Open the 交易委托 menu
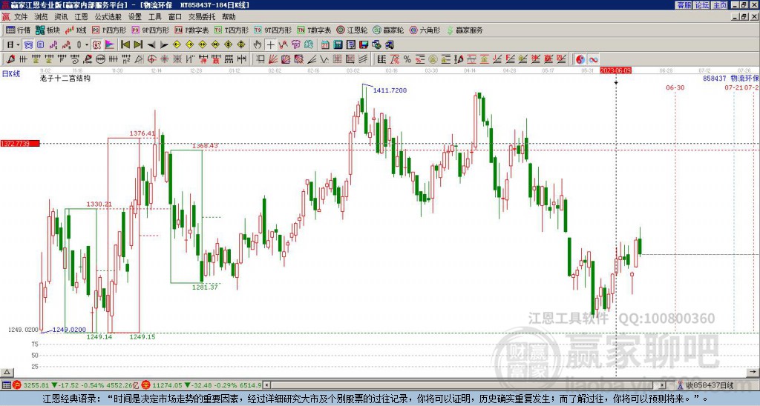The height and width of the screenshot is (406, 760). (202, 17)
